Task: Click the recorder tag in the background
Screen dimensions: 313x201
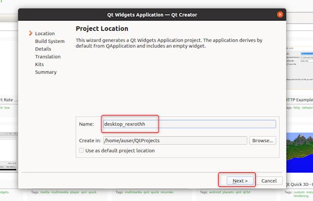Action: click(167, 192)
